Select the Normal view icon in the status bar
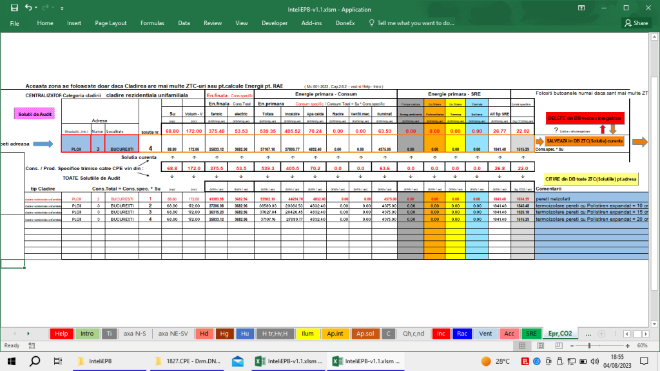Image resolution: width=660 pixels, height=371 pixels. [x=522, y=346]
